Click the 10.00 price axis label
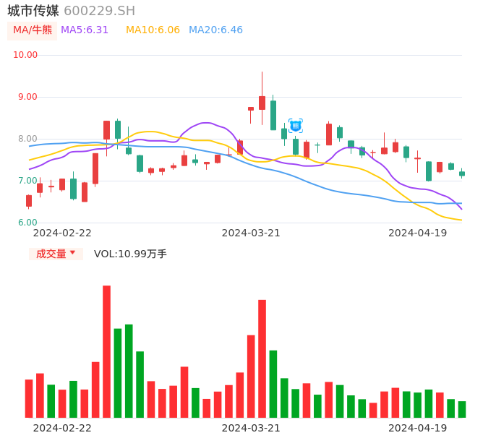The height and width of the screenshot is (438, 496). pyautogui.click(x=25, y=55)
